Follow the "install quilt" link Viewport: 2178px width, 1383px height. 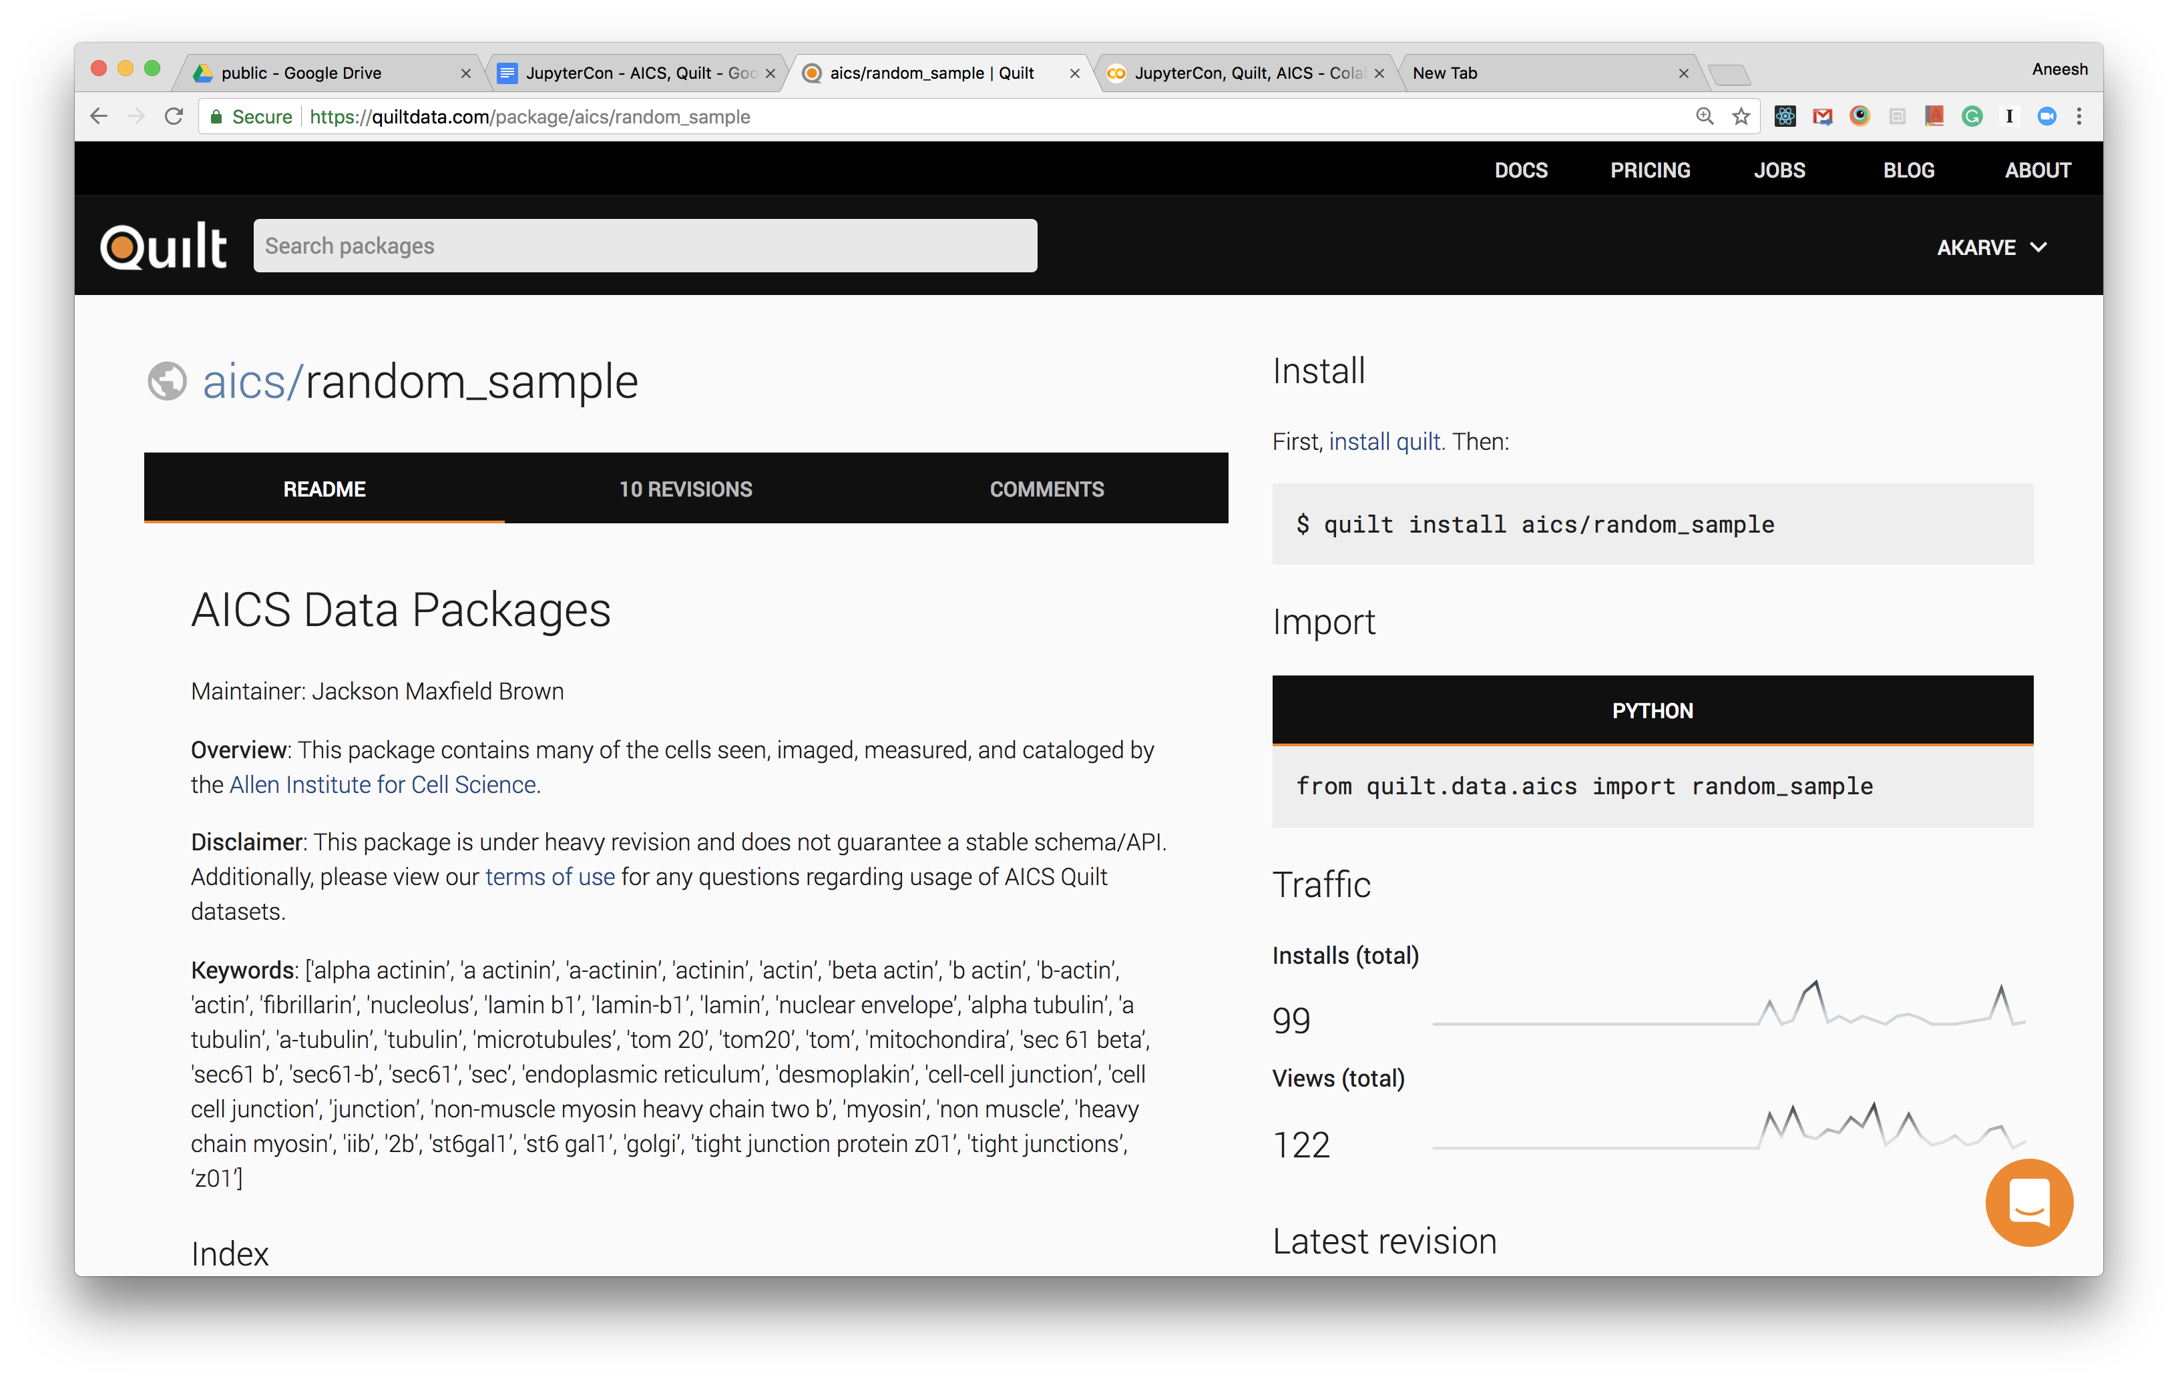(x=1385, y=441)
